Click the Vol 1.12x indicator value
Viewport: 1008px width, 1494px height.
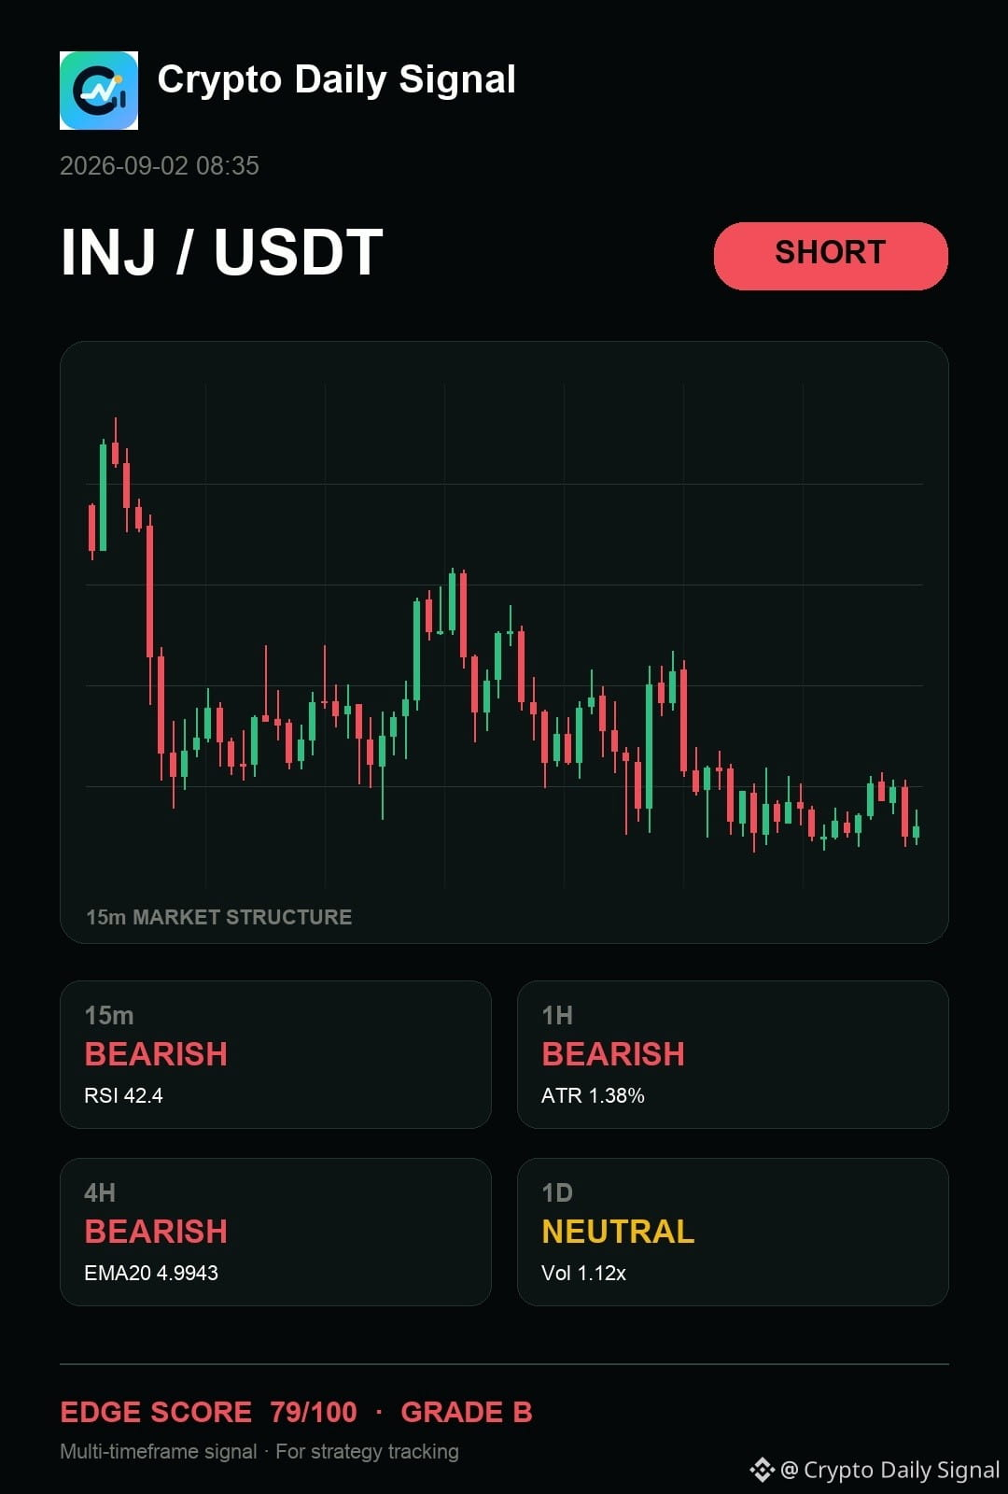pyautogui.click(x=583, y=1273)
